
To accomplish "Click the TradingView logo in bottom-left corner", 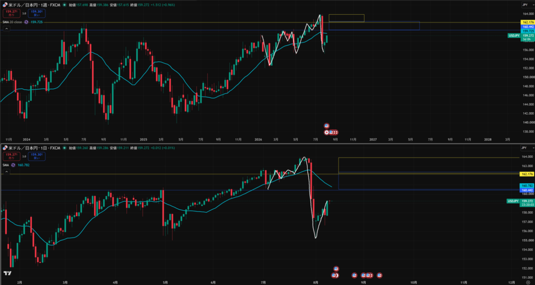I will pos(7,273).
